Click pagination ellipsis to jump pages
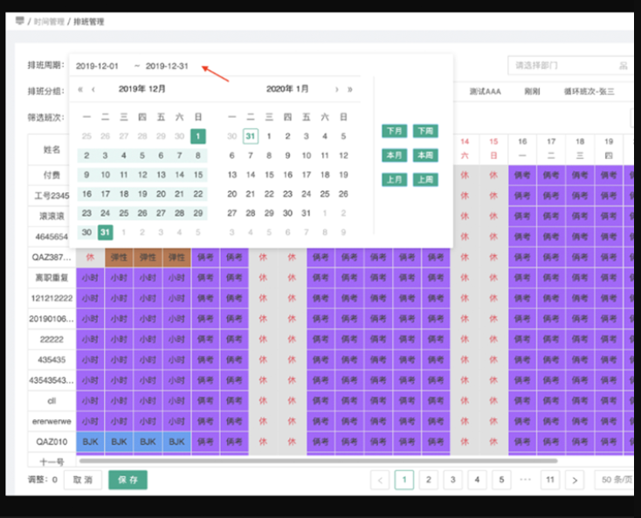The width and height of the screenshot is (641, 518). point(526,480)
